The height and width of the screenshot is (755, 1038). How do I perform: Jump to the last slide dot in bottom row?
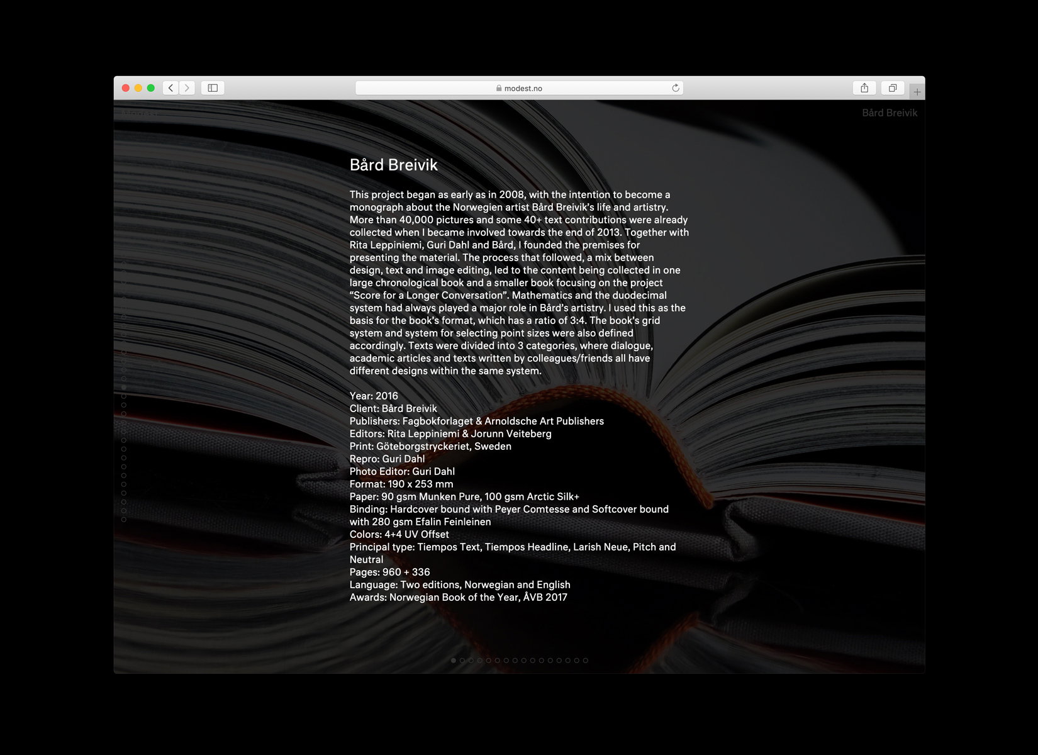[586, 661]
